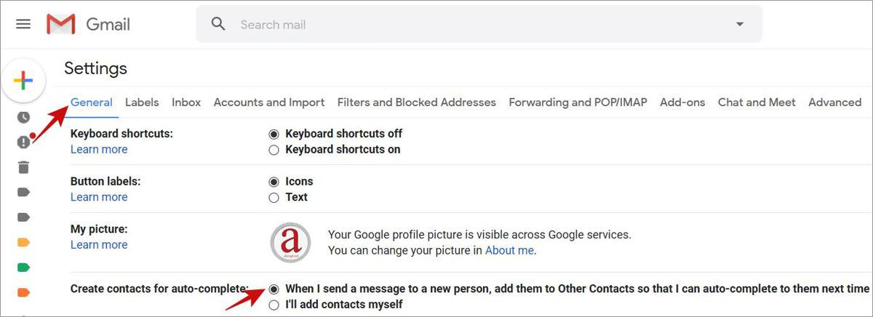Screen dimensions: 873x317
Task: Open Learn more under Keyboard shortcuts
Action: (x=99, y=149)
